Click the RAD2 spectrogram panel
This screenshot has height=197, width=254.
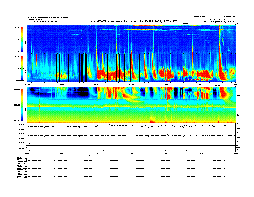click(131, 39)
